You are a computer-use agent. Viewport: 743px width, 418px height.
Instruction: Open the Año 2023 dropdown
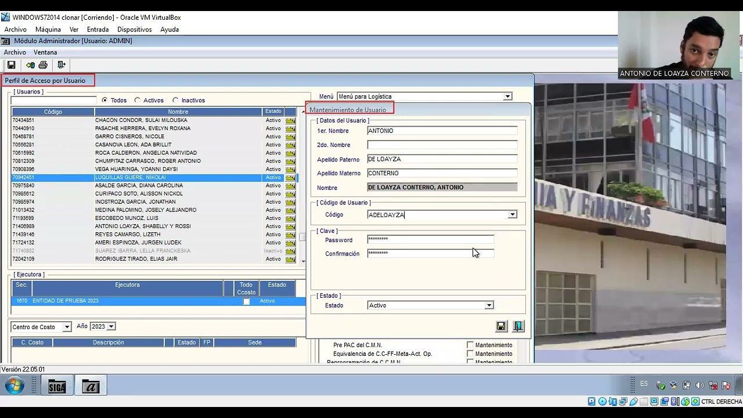click(111, 327)
